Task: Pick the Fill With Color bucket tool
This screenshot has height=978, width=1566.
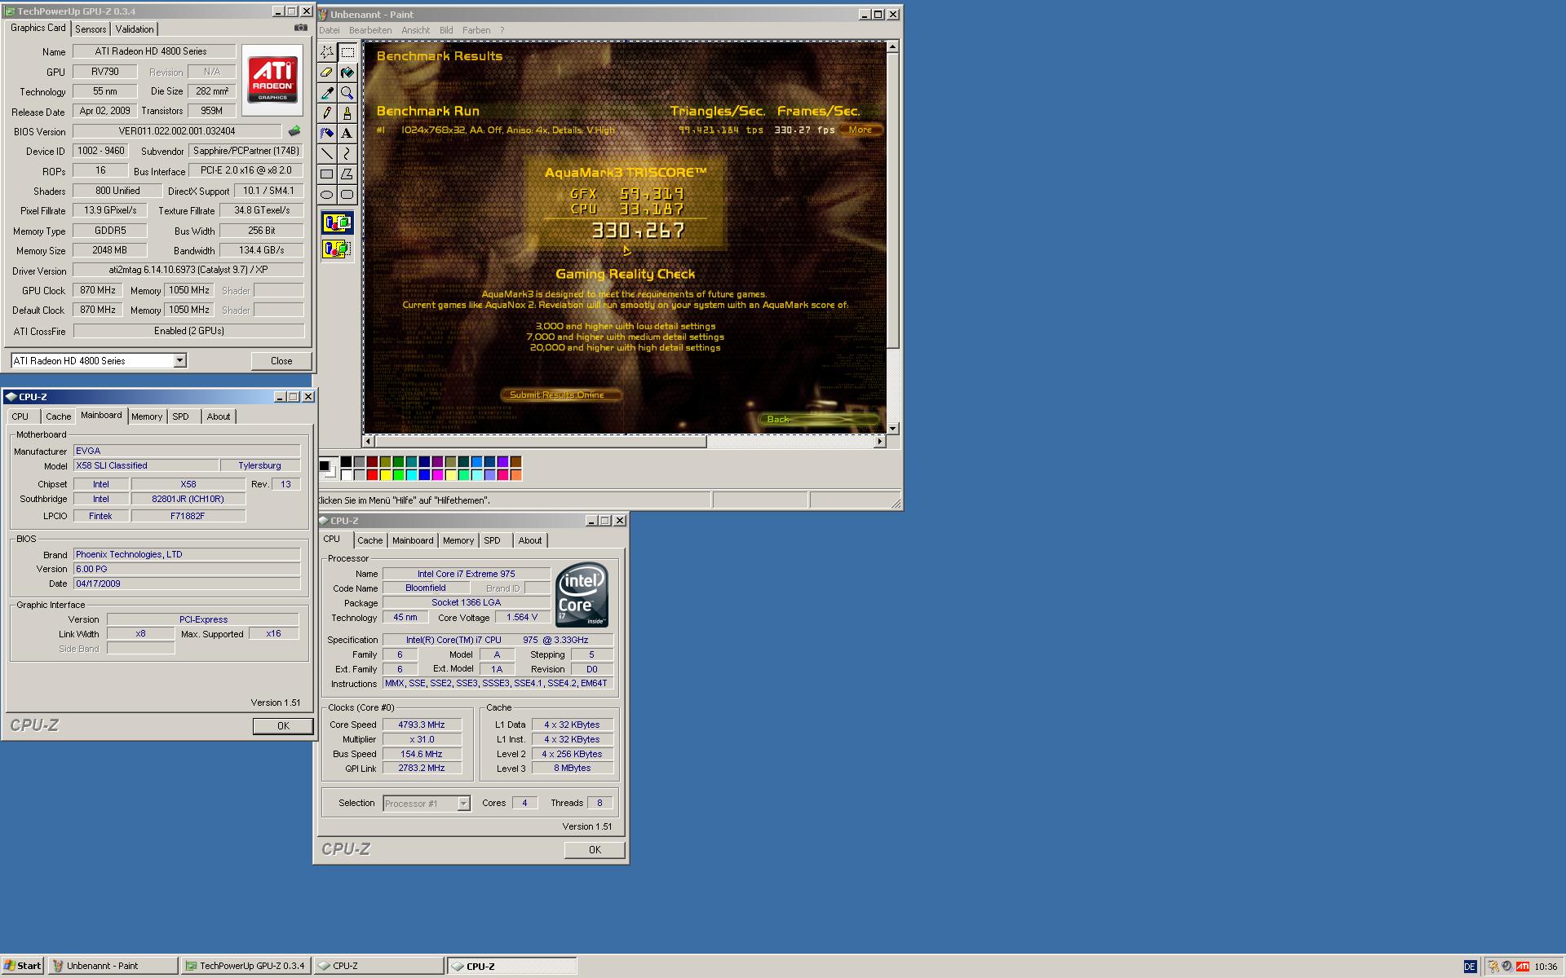Action: [x=347, y=73]
